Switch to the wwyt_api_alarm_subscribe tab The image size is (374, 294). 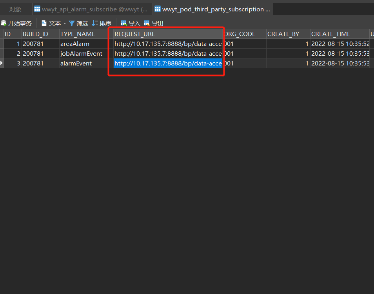(92, 9)
